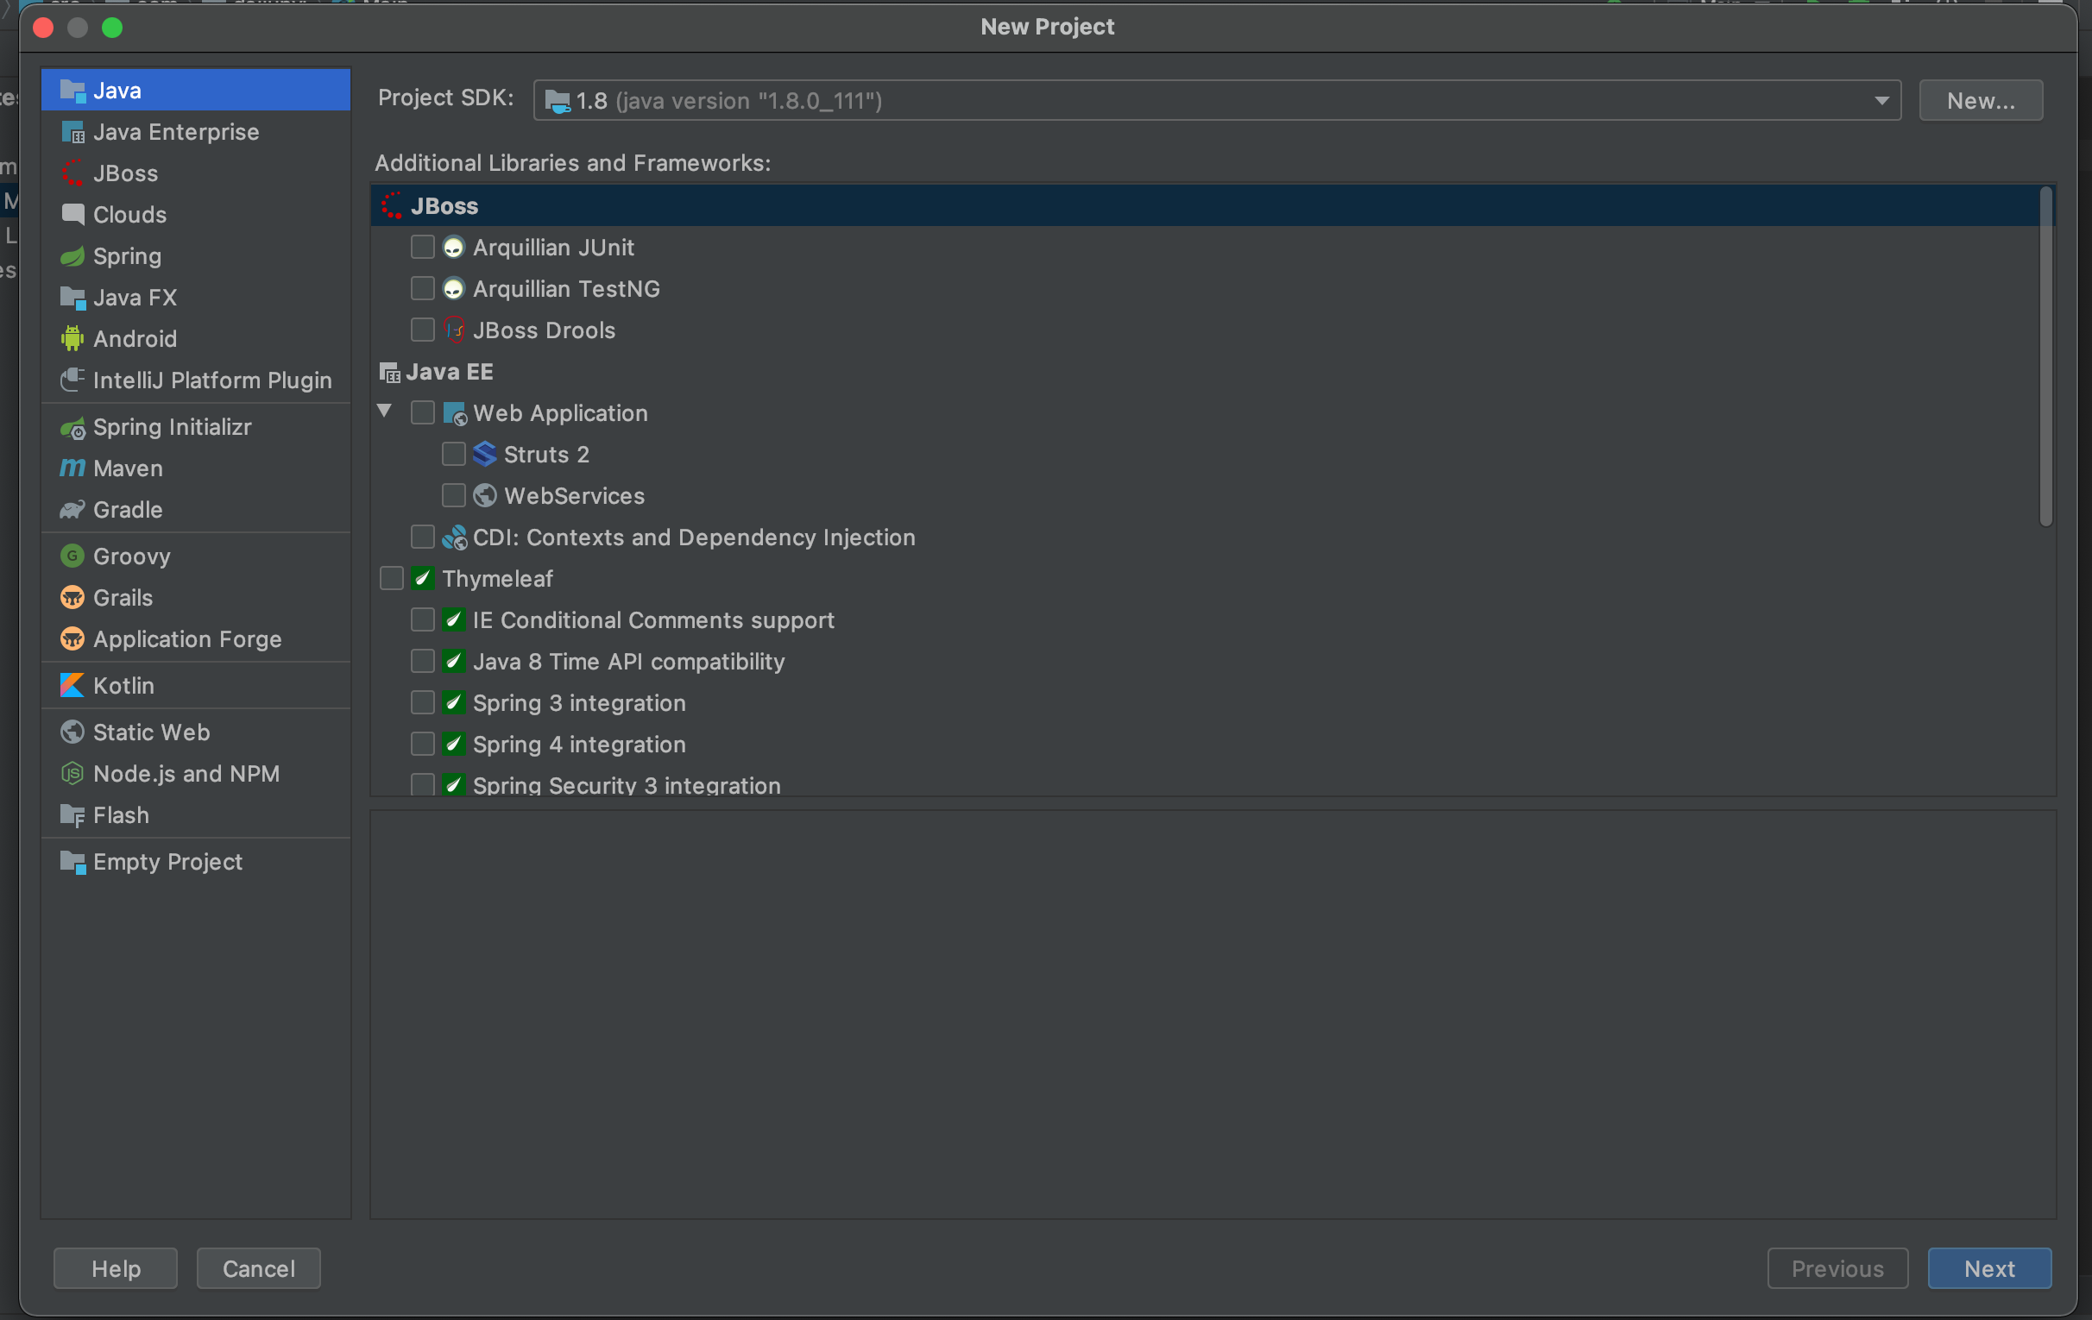Click the Flash folder icon
2092x1320 pixels.
click(x=72, y=815)
